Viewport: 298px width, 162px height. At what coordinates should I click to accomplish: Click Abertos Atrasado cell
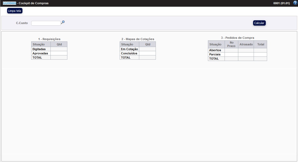tap(246, 50)
